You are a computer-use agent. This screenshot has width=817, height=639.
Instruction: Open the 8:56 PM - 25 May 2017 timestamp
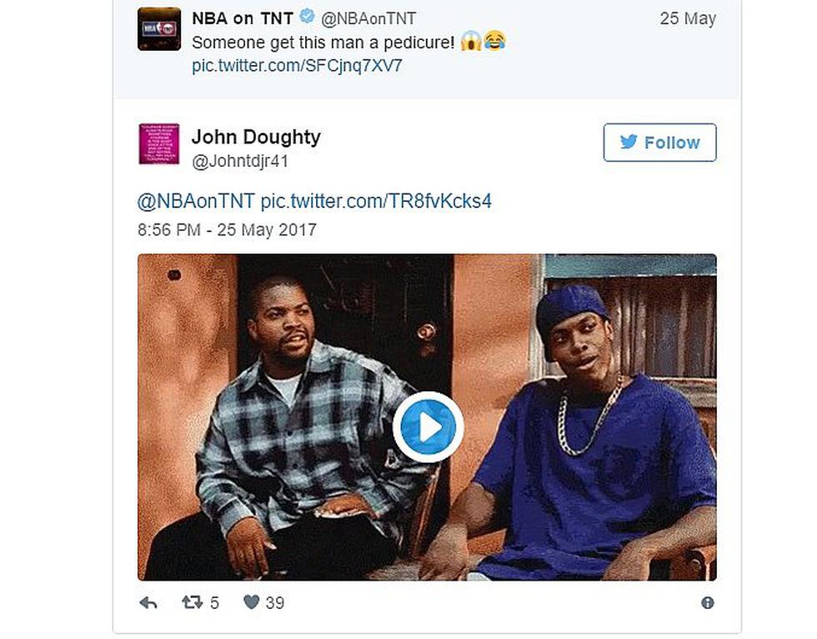point(227,230)
